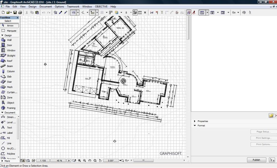Select the Column tool
Screen dimensions: 277x168
coord(9,71)
